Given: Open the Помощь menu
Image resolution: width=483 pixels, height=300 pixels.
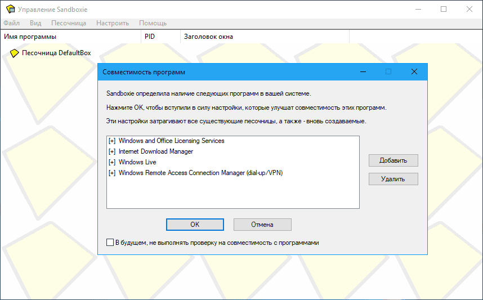Looking at the screenshot, I should [x=153, y=23].
